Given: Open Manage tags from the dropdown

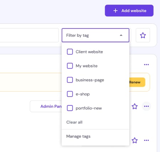Looking at the screenshot, I should (x=78, y=136).
